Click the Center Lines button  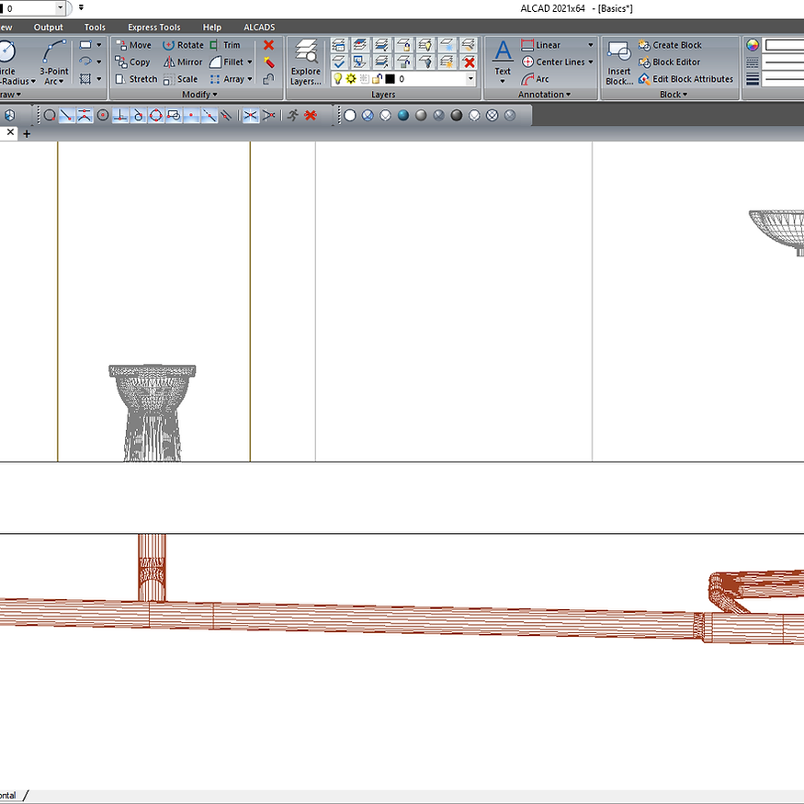[553, 62]
